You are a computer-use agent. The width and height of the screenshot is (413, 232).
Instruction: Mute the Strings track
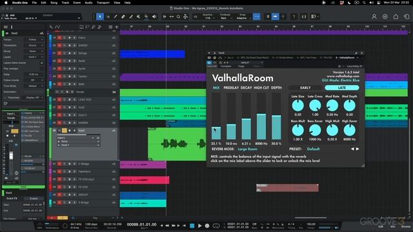[x=59, y=53]
